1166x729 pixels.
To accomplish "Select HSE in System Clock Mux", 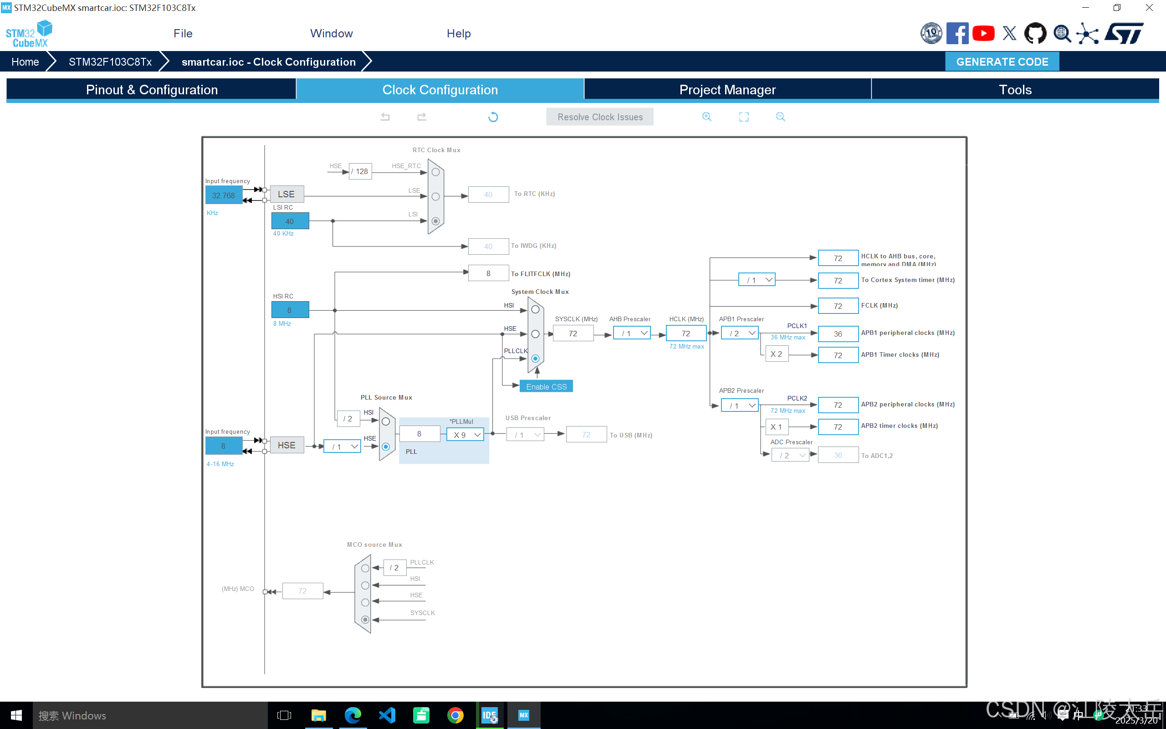I will pyautogui.click(x=535, y=334).
